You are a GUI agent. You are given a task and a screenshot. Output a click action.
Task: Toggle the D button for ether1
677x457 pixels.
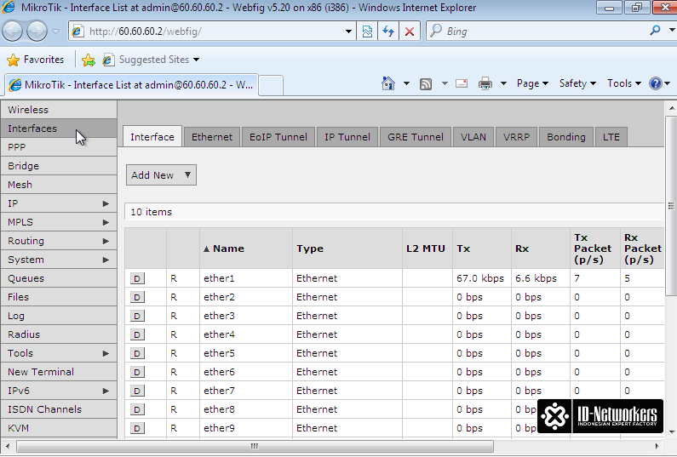[137, 278]
